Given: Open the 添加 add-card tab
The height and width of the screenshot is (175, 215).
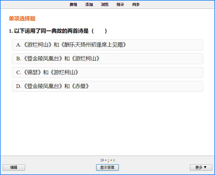Looking at the screenshot, I should [x=89, y=4].
